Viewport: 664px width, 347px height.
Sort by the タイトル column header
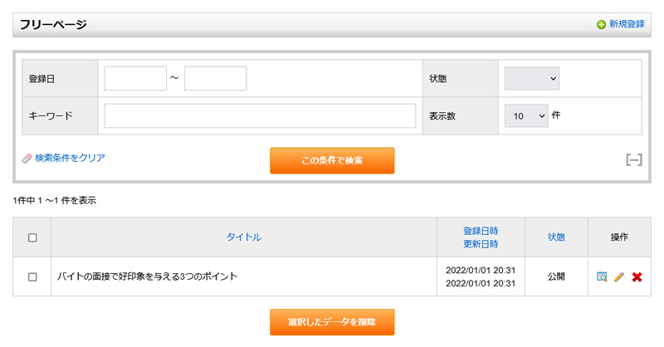coord(244,237)
